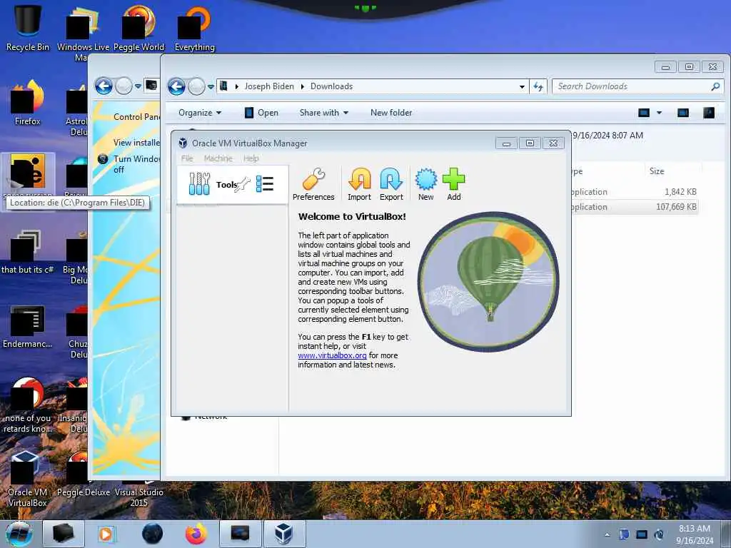The image size is (731, 548).
Task: Open Preferences in the VirtualBox toolbar
Action: tap(313, 185)
